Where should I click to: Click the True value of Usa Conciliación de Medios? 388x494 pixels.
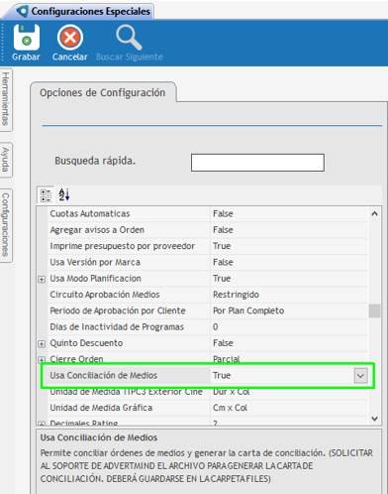[222, 376]
